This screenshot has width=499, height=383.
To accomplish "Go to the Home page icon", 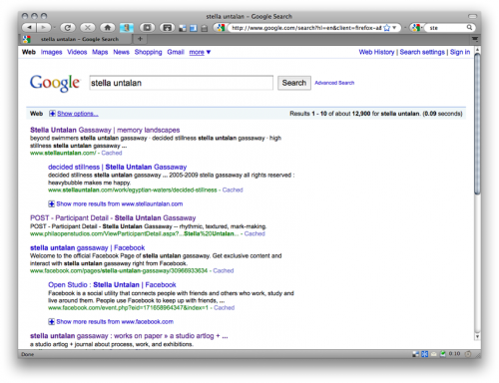I will click(x=108, y=28).
